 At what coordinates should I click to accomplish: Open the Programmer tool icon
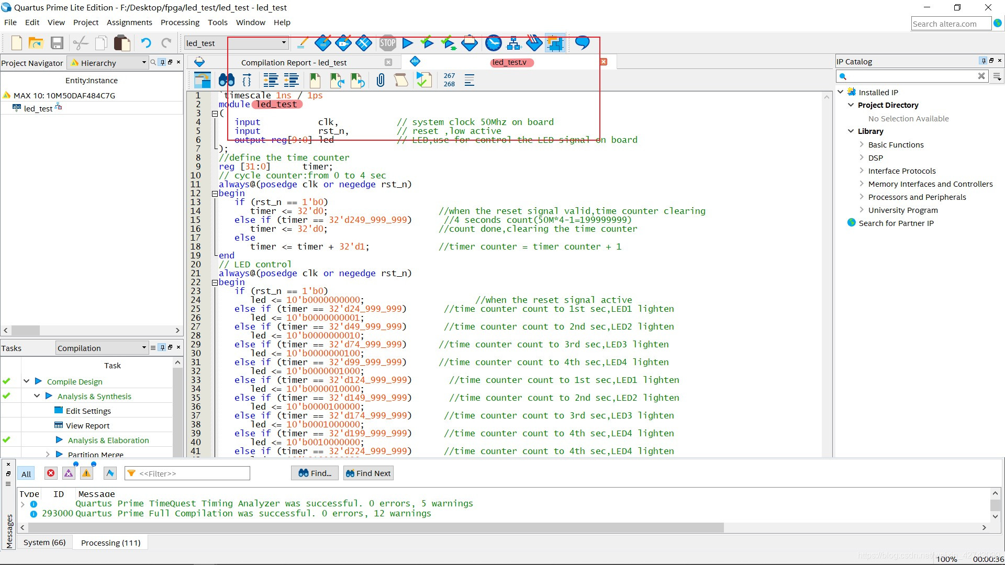tap(534, 43)
